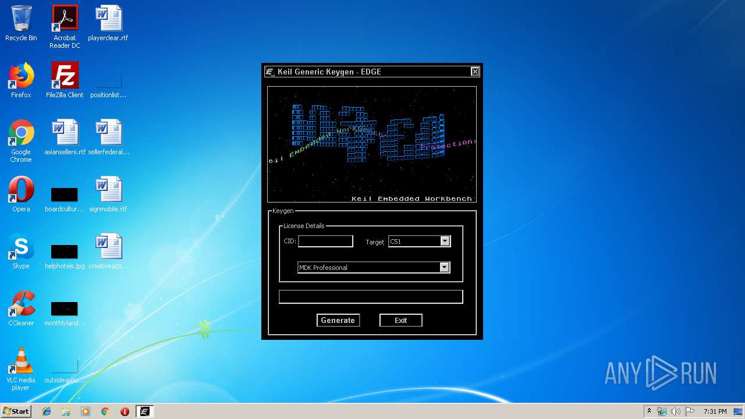Select signmobile.rtf desktop file
The width and height of the screenshot is (745, 419).
[108, 194]
